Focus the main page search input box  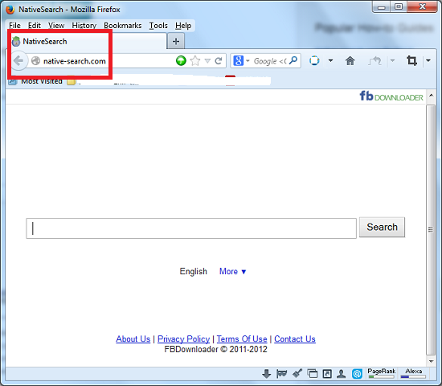point(191,228)
